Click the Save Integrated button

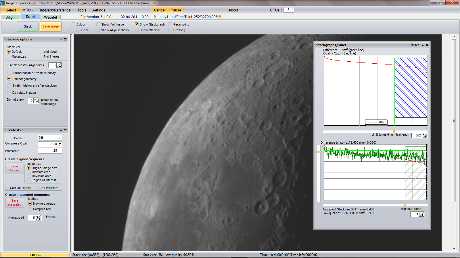(x=14, y=203)
